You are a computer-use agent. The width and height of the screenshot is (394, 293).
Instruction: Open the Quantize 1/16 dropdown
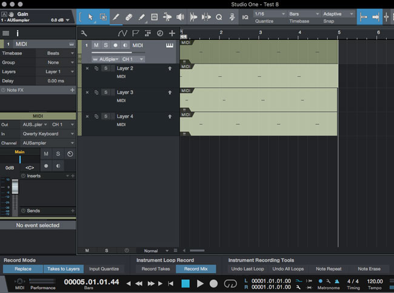pos(270,14)
